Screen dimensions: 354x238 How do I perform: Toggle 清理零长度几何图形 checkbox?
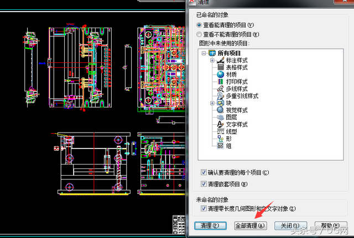(204, 209)
